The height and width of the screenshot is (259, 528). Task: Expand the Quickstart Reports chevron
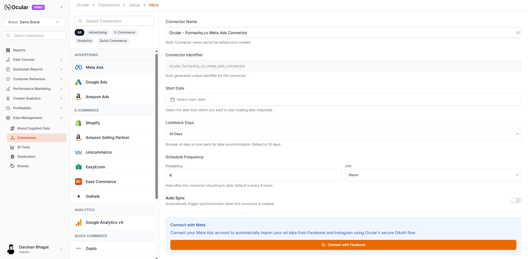click(61, 69)
